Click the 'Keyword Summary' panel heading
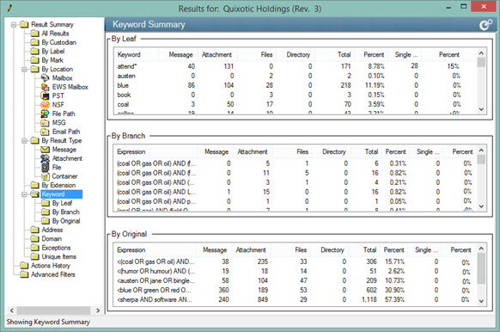This screenshot has height=332, width=500. click(x=149, y=25)
